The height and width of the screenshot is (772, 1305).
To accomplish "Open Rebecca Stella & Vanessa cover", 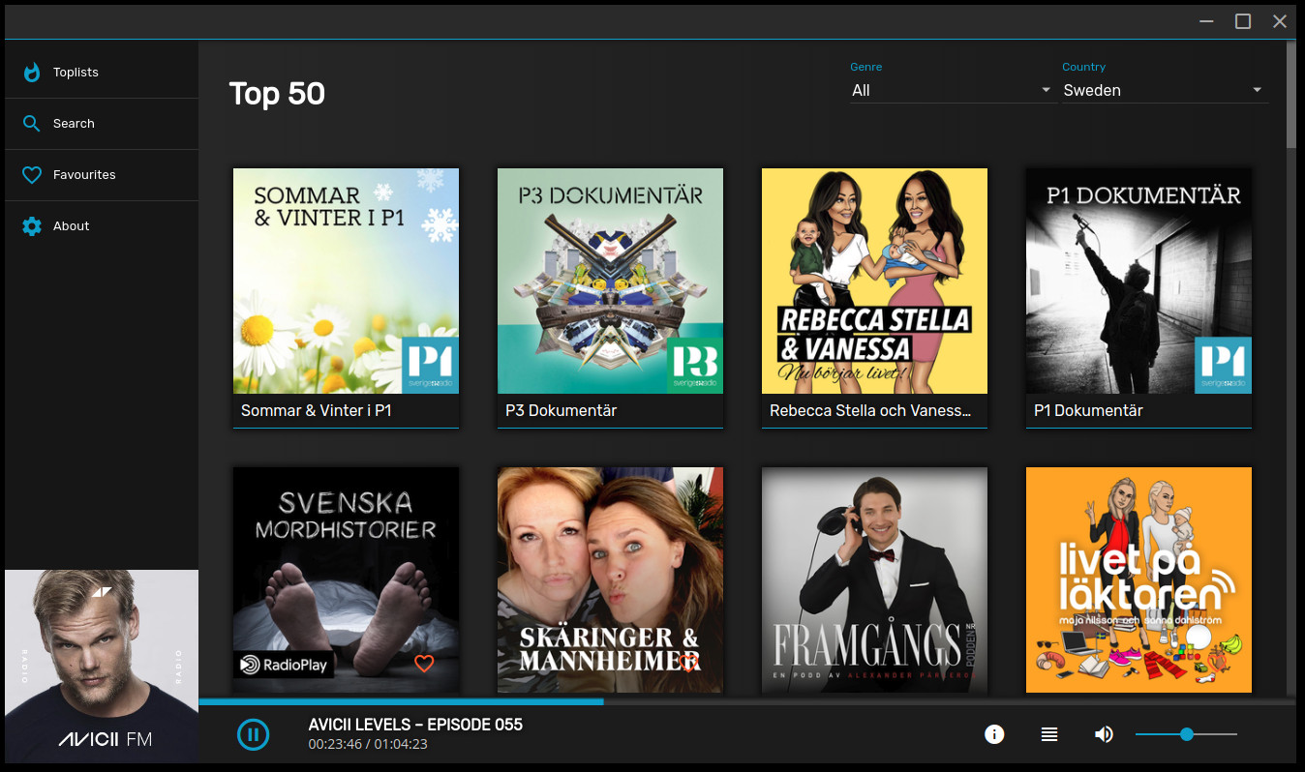I will (874, 281).
